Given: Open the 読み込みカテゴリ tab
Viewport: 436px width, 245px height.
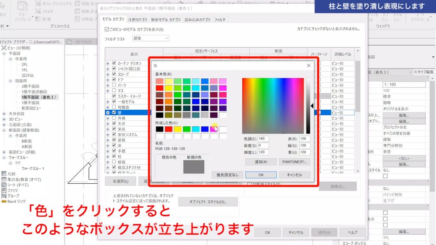Looking at the screenshot, I should pos(196,20).
